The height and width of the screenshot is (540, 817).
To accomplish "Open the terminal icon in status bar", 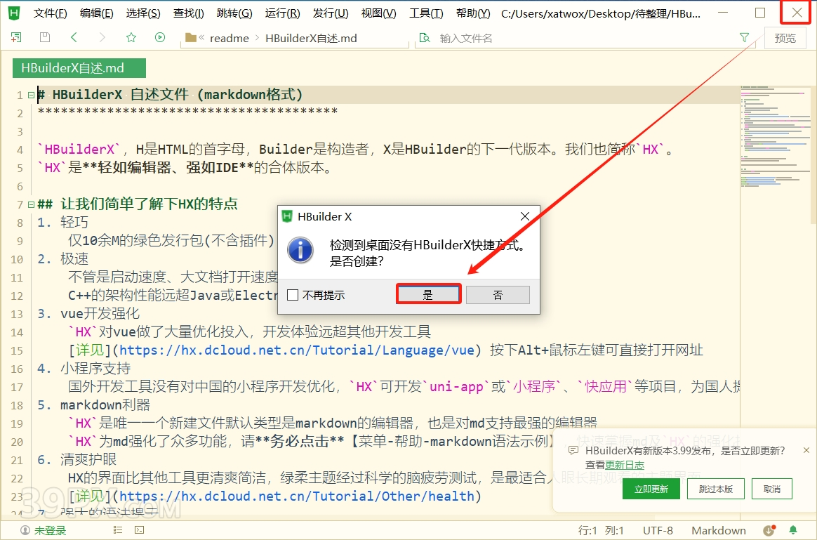I will tap(139, 530).
